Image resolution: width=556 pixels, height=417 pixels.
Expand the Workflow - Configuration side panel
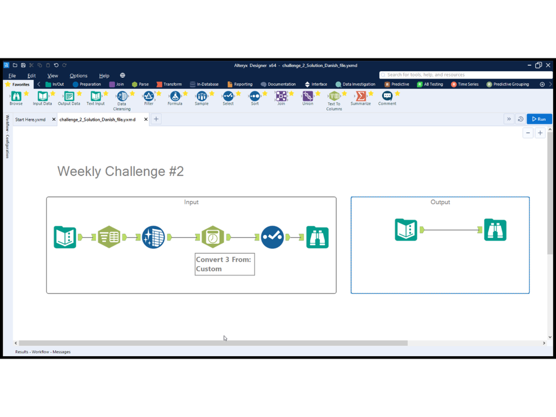pyautogui.click(x=7, y=136)
